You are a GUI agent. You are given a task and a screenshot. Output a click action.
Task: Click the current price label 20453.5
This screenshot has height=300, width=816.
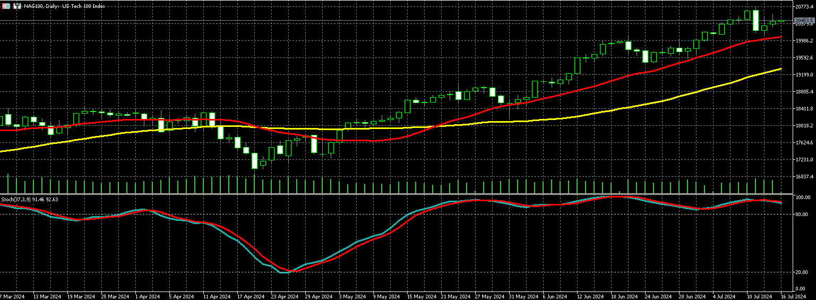[804, 20]
